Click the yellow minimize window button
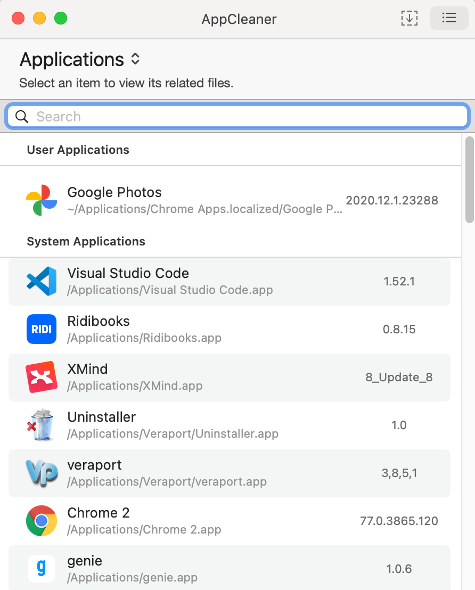Viewport: 475px width, 590px height. (x=39, y=18)
